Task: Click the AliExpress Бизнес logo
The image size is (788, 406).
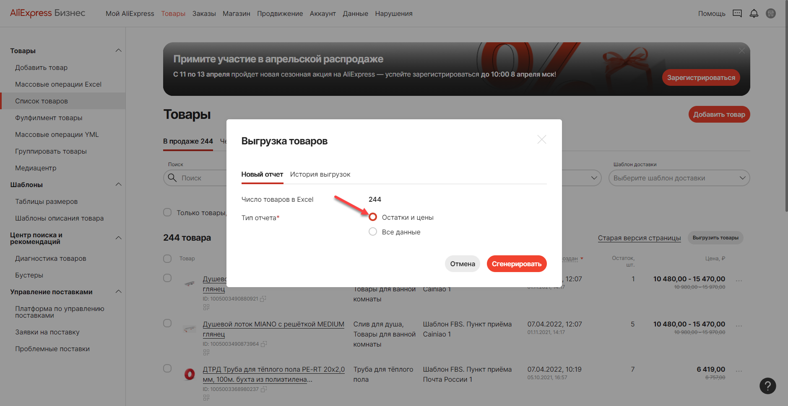Action: pos(48,13)
